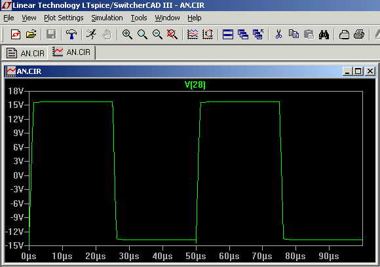Run the simulation with the running man icon
This screenshot has height=267, width=380.
click(x=91, y=35)
